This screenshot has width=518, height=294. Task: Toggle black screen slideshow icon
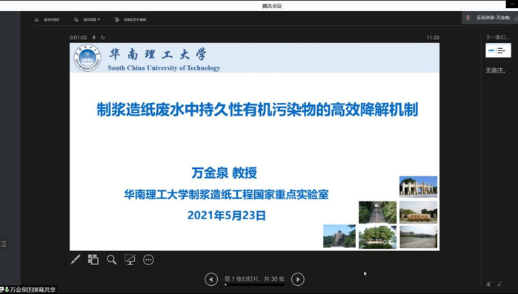coord(130,260)
